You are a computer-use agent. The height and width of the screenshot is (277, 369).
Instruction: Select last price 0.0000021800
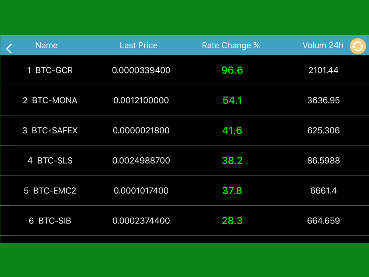click(x=141, y=130)
